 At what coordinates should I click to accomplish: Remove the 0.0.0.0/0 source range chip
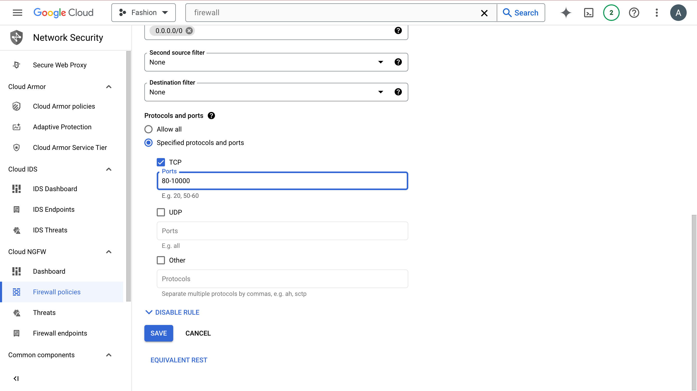coord(189,31)
